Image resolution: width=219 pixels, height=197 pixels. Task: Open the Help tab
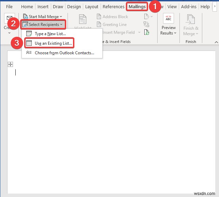point(205,6)
